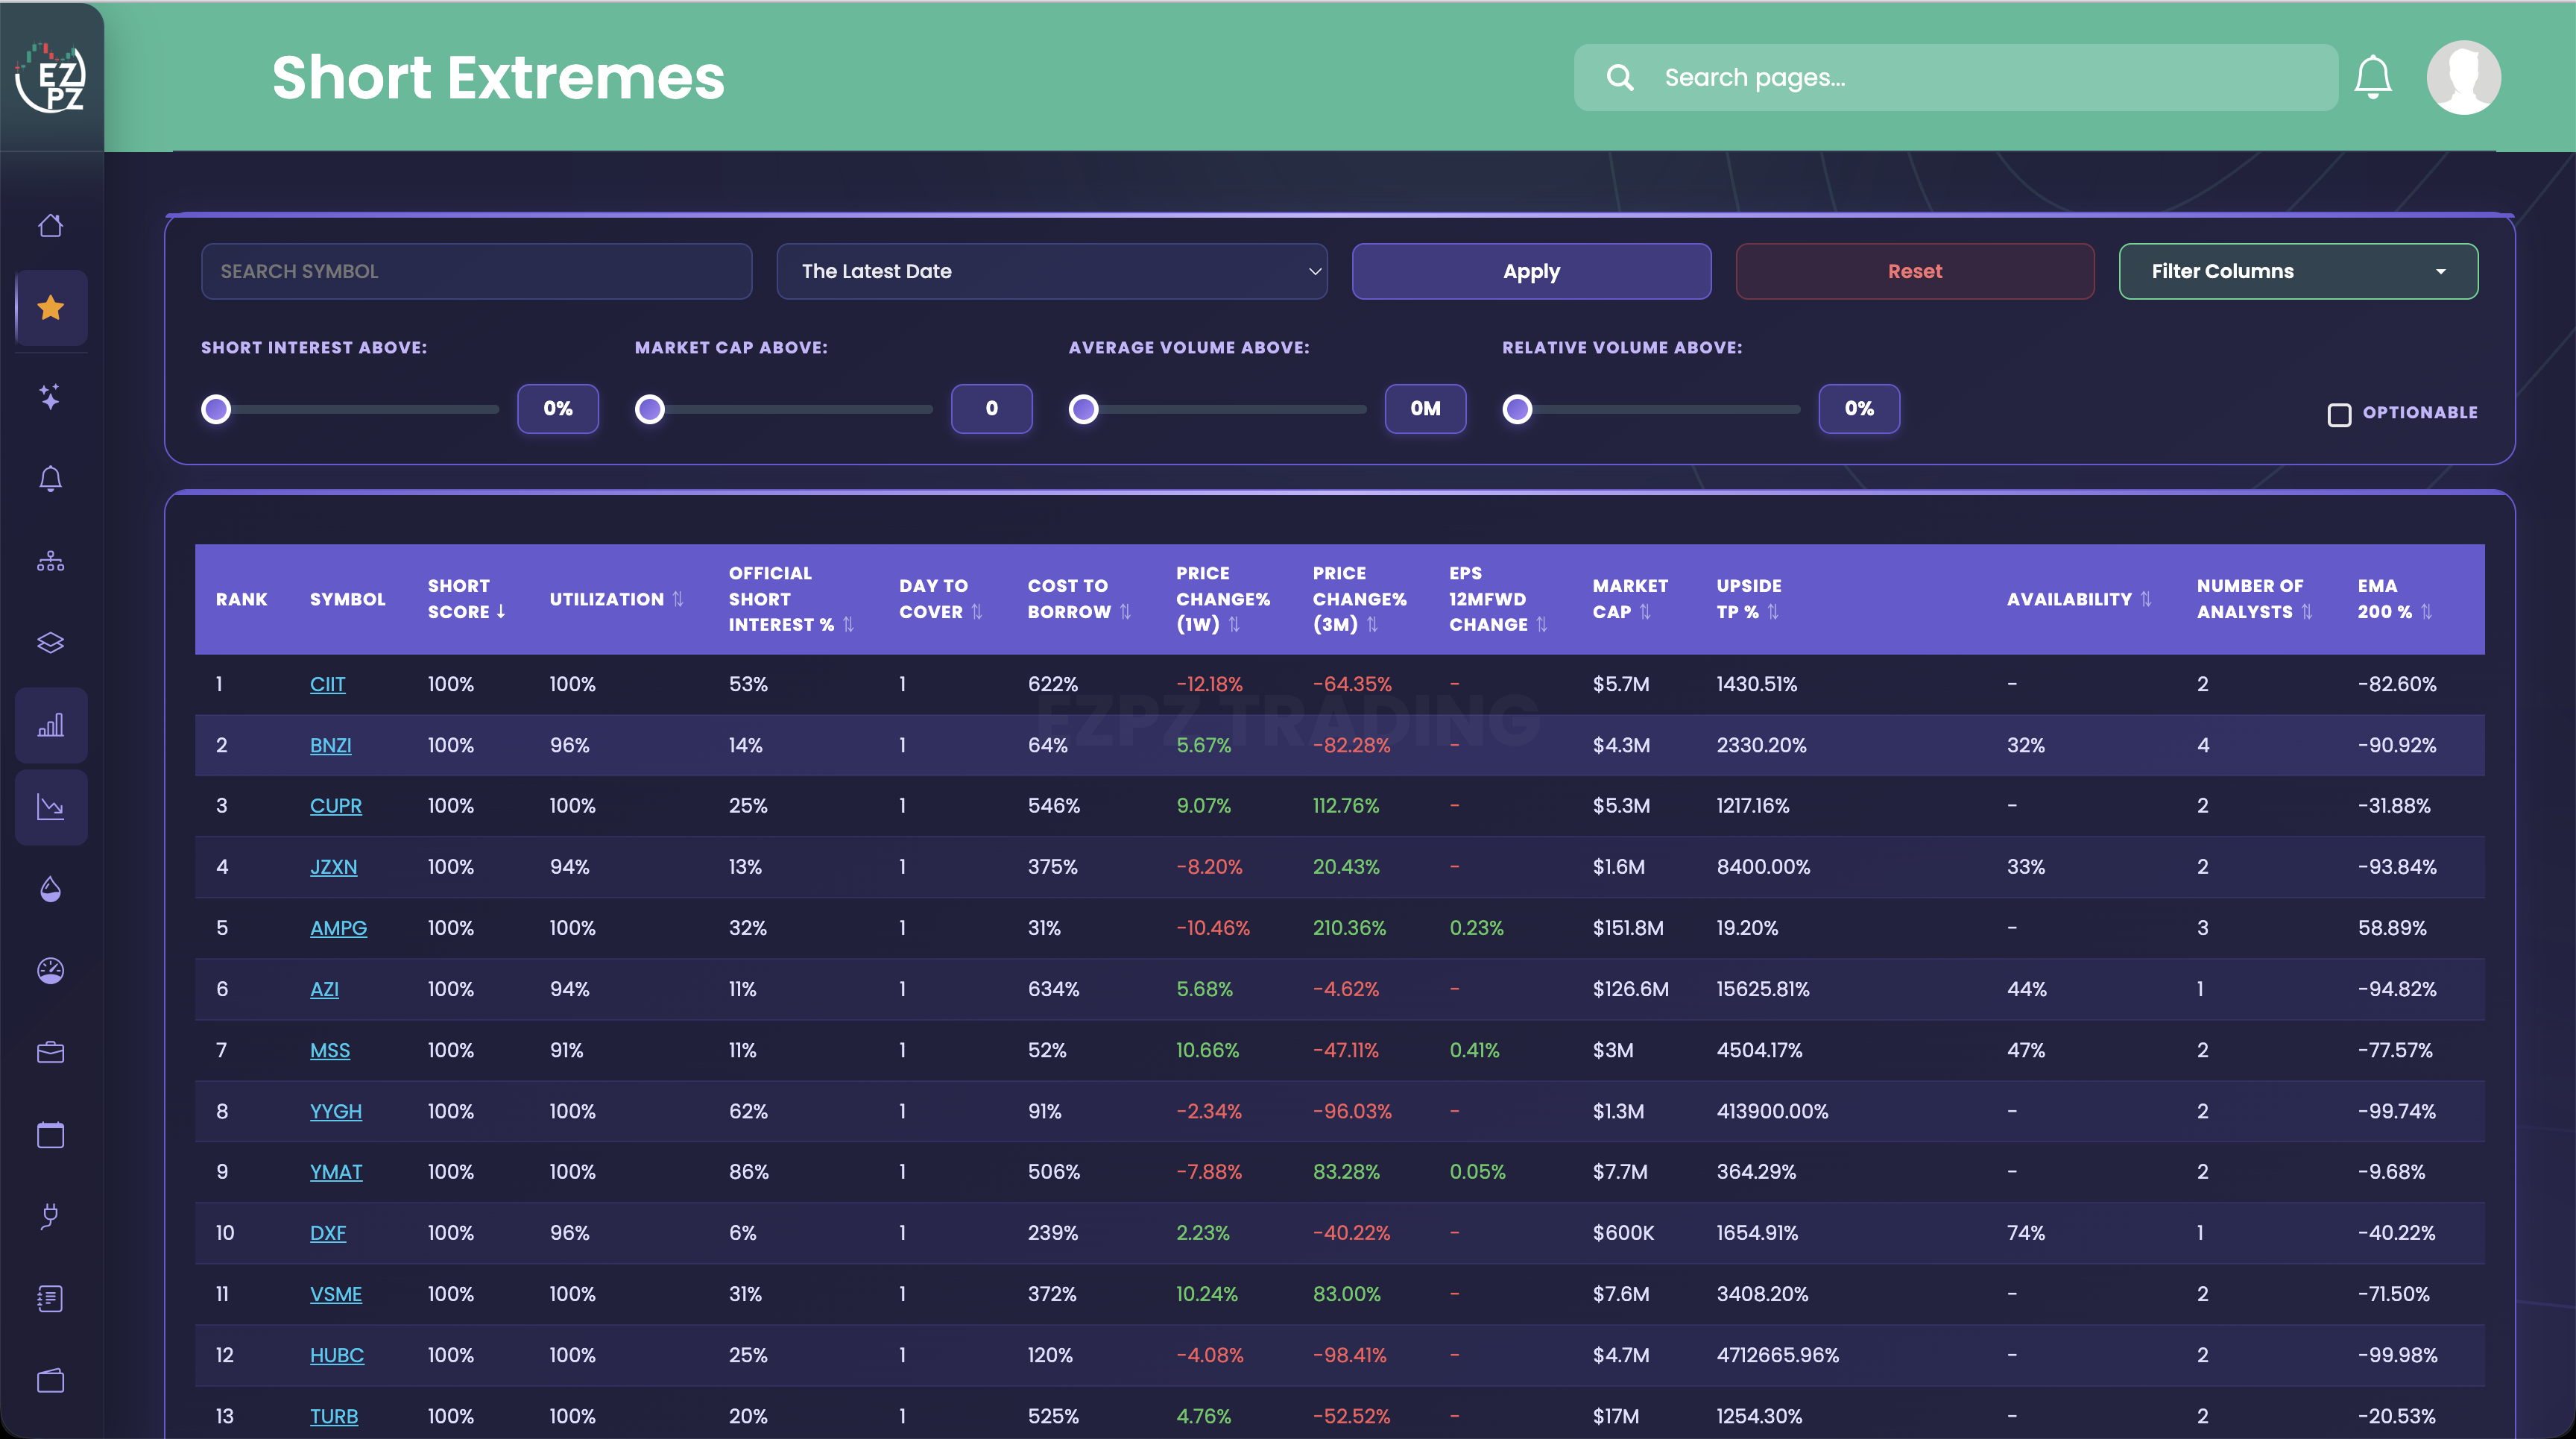Click the Short Interest Above slider handle
Viewport: 2576px width, 1439px height.
216,409
